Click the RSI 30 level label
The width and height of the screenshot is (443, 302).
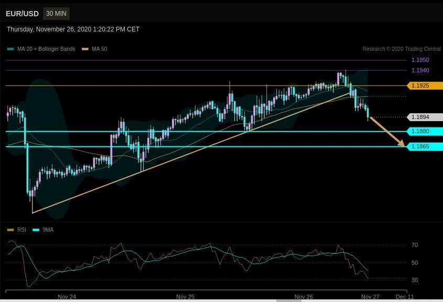click(x=415, y=280)
